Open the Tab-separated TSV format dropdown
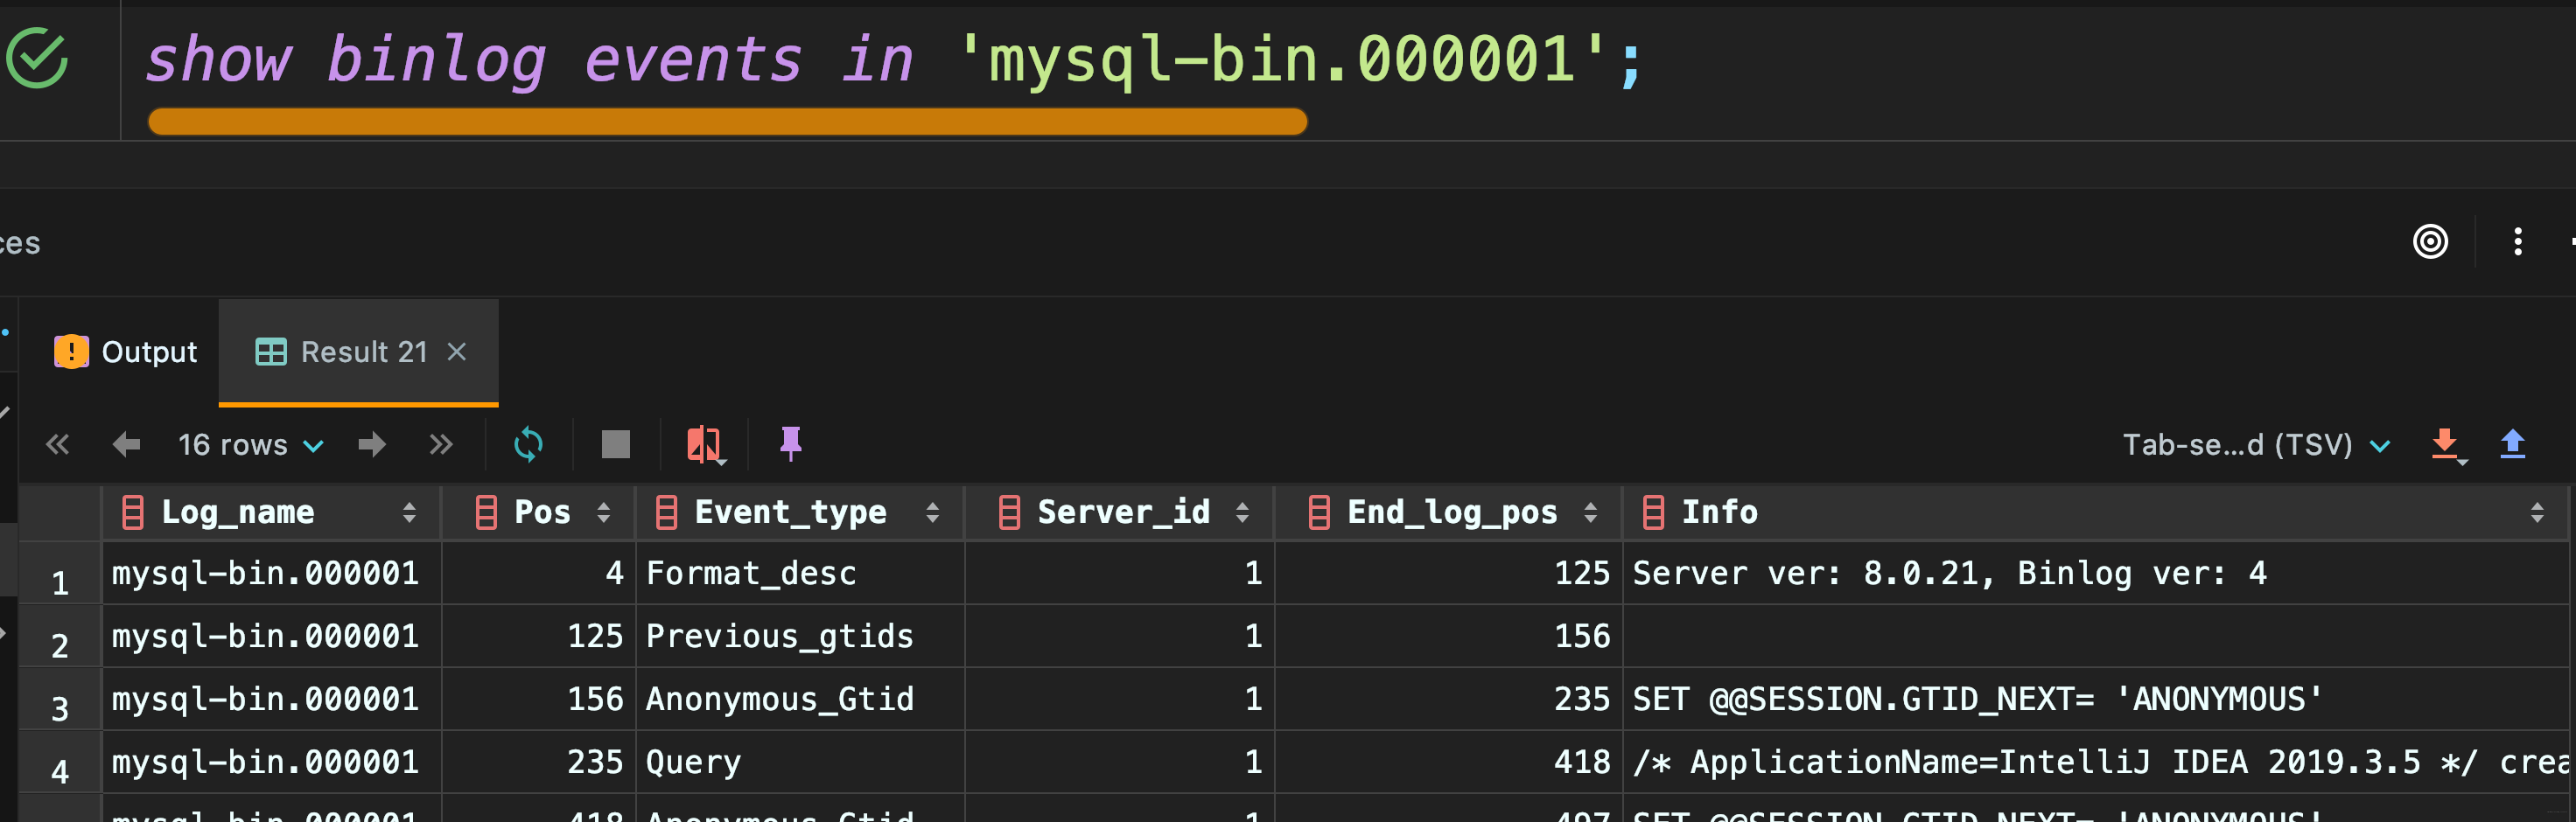Viewport: 2576px width, 822px height. (x=2256, y=444)
